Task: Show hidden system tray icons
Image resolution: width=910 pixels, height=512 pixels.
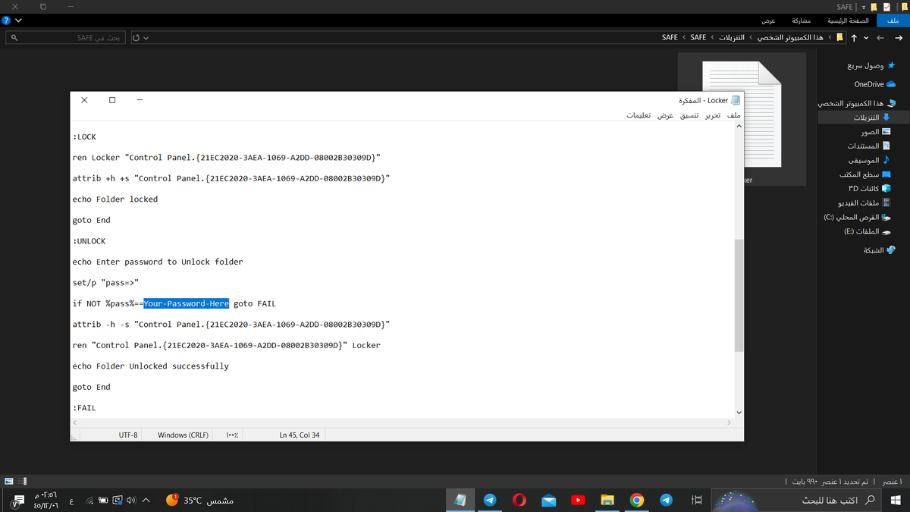Action: point(146,501)
